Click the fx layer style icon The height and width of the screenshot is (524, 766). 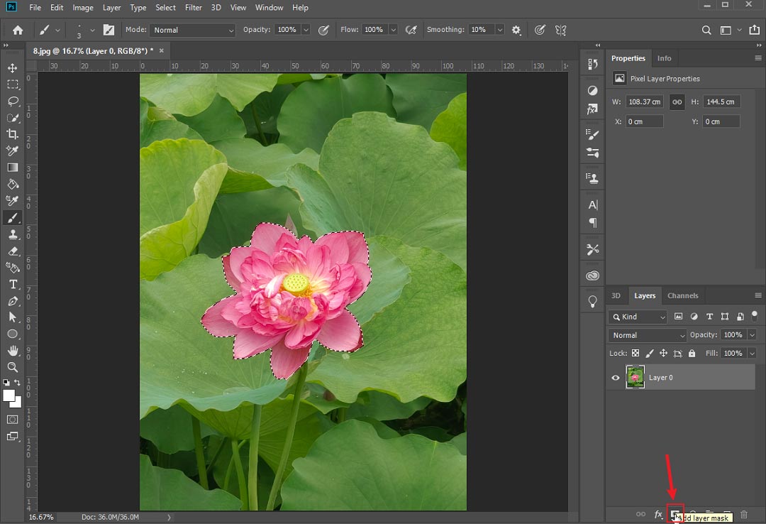click(x=657, y=513)
